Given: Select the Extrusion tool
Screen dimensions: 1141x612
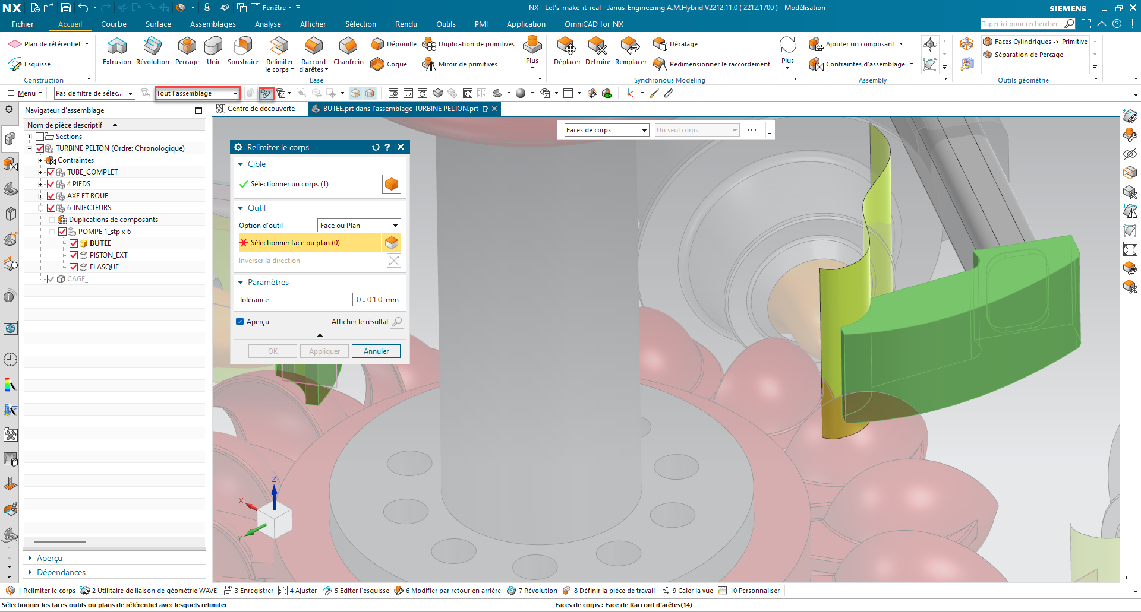Looking at the screenshot, I should (116, 51).
